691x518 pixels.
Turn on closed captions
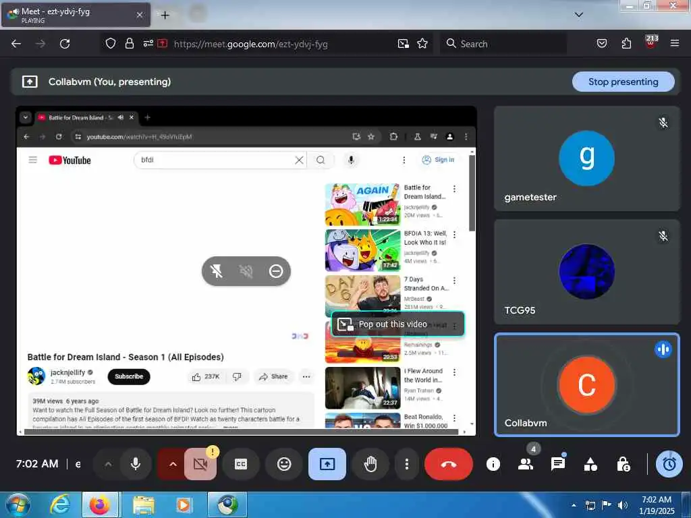click(241, 464)
